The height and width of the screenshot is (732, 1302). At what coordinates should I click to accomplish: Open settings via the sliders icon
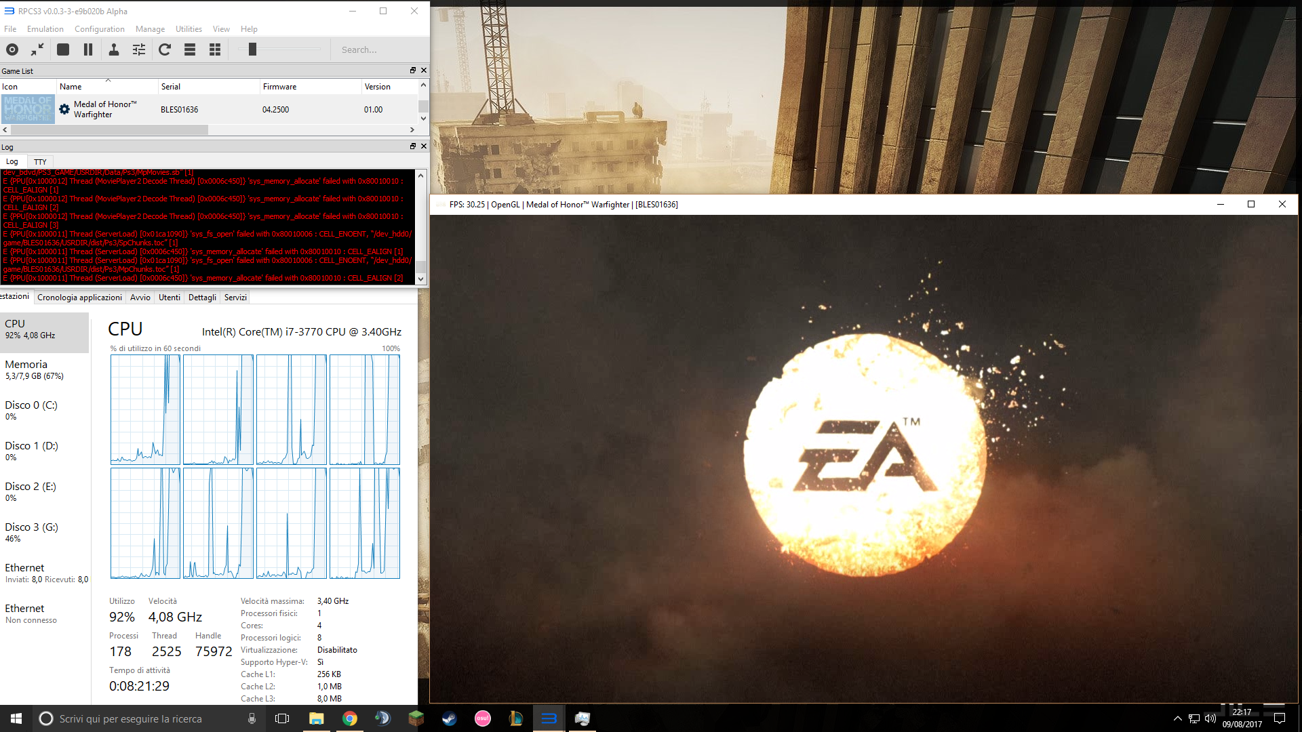139,49
